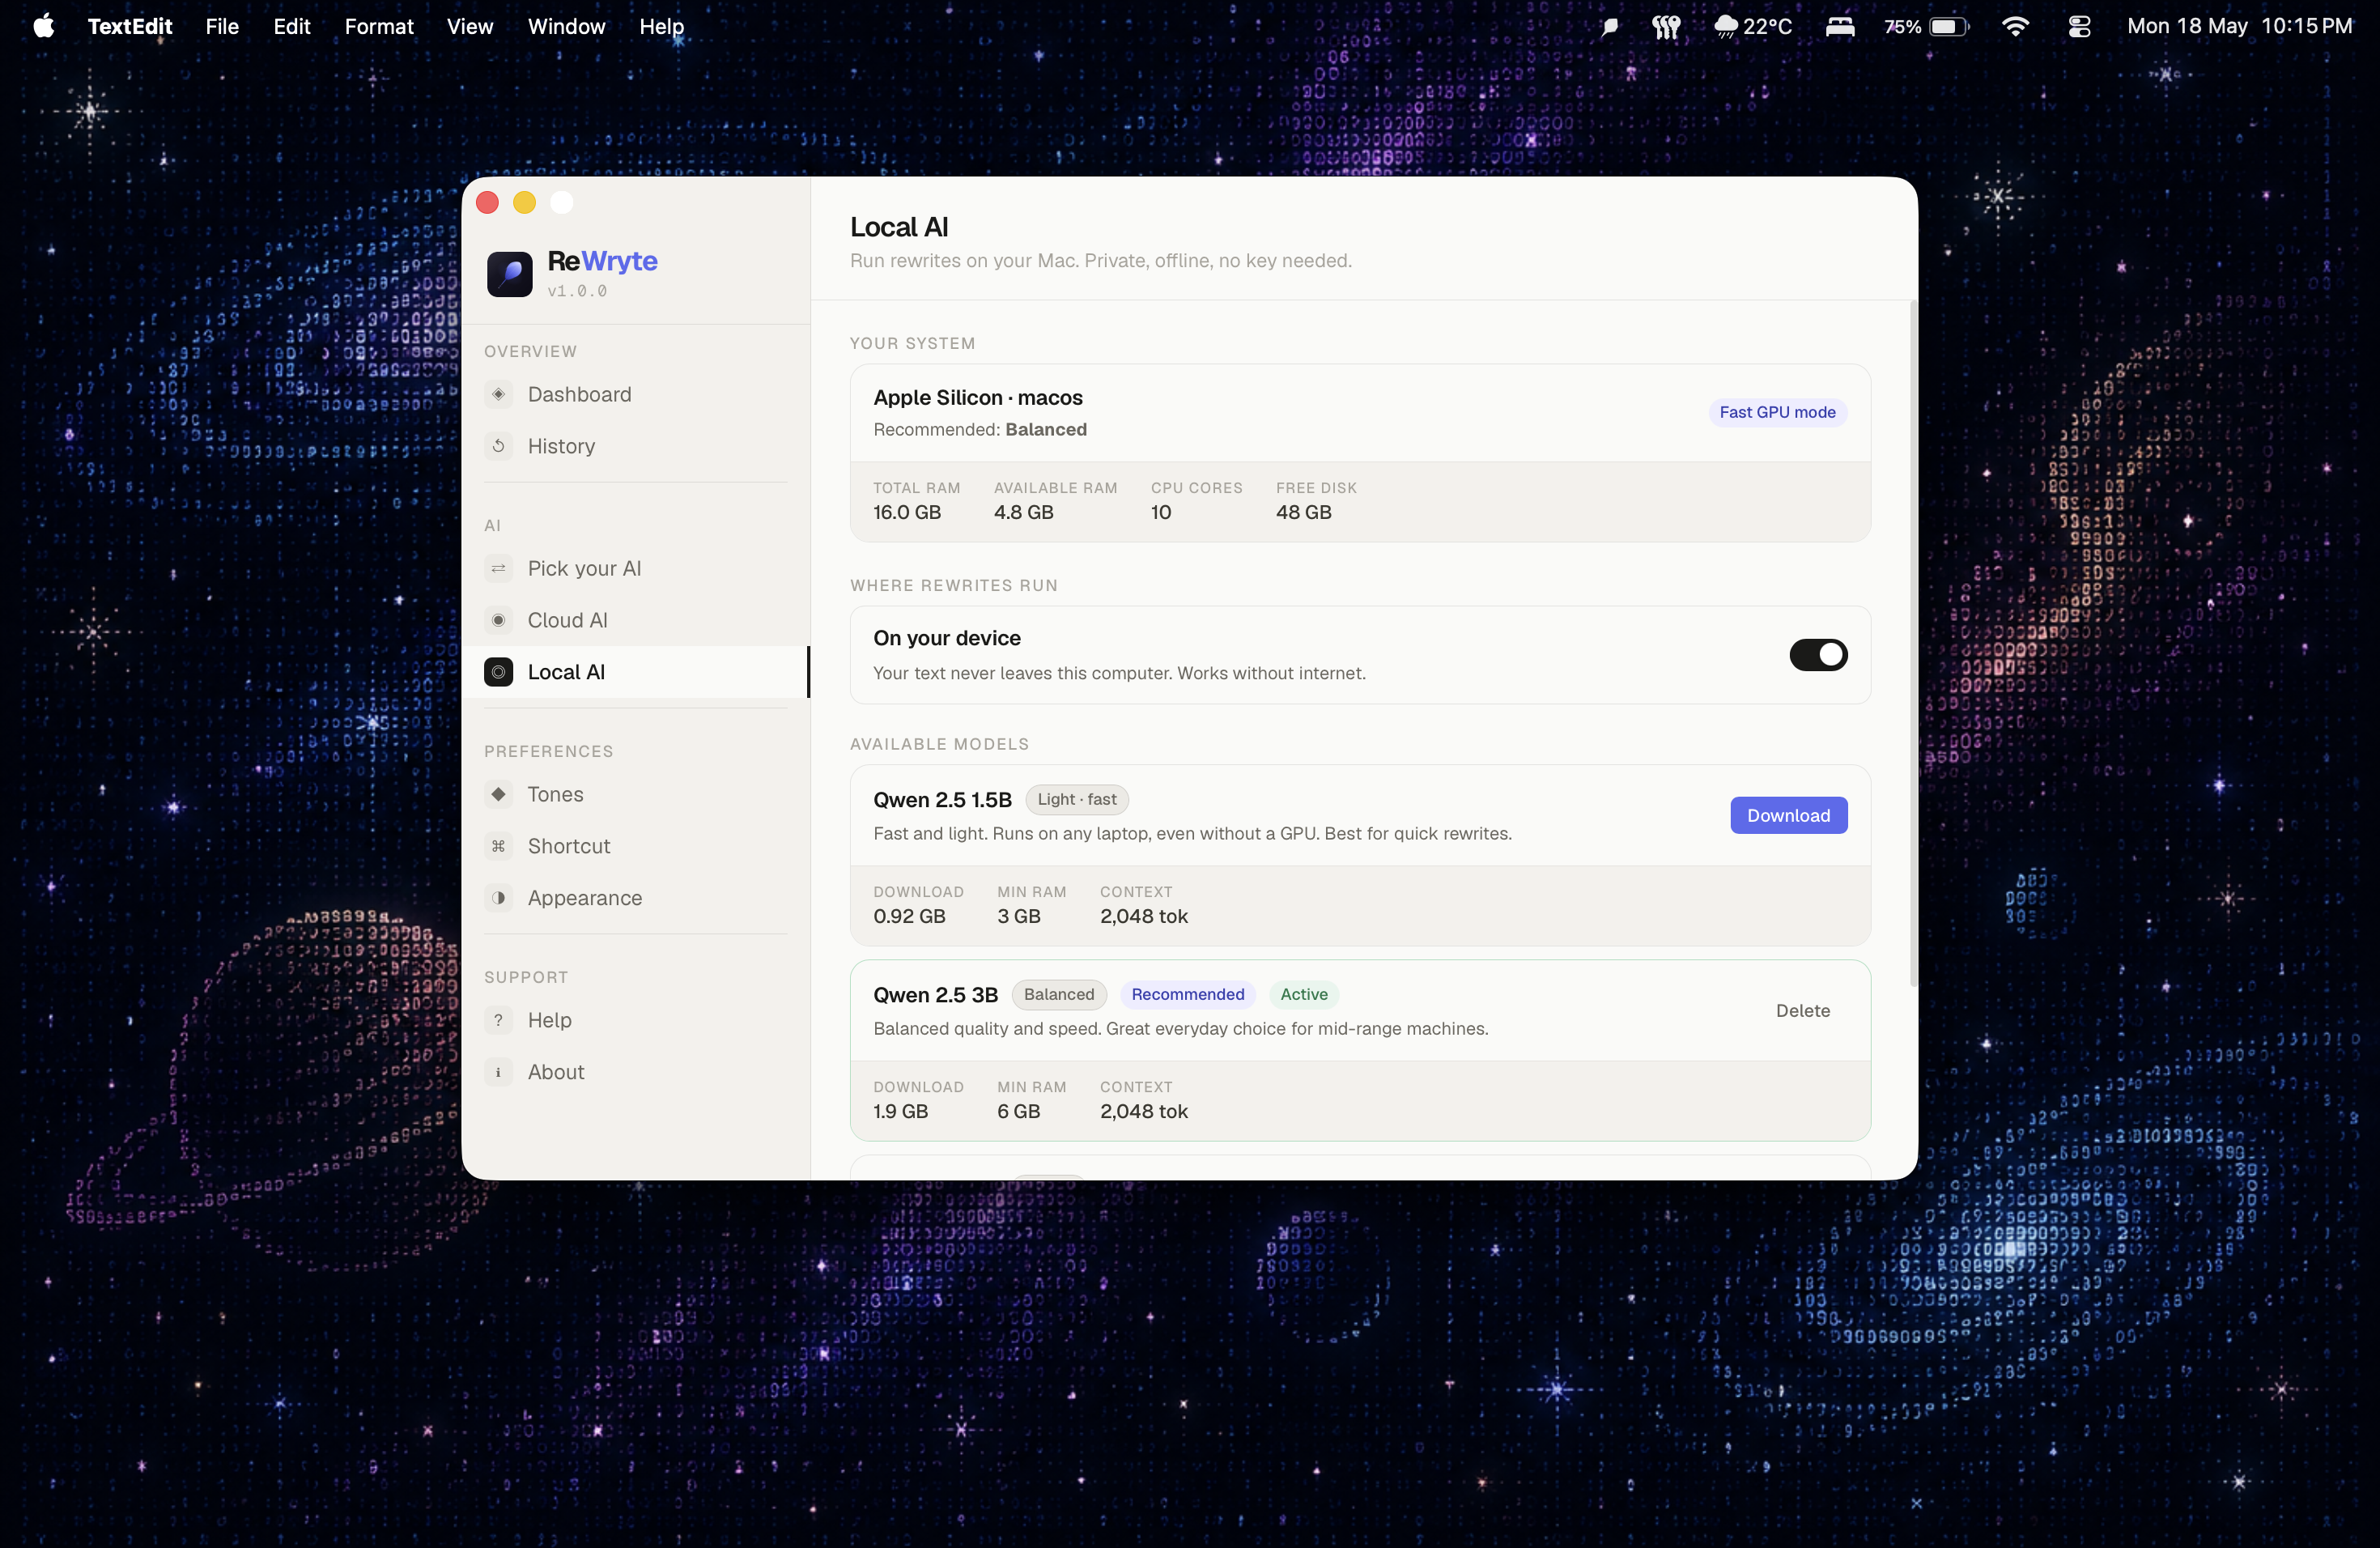Click the Qwen 2.5 3B model title

click(935, 994)
